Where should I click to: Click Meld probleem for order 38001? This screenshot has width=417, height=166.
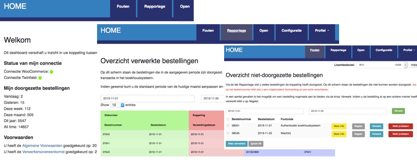[x=400, y=126]
